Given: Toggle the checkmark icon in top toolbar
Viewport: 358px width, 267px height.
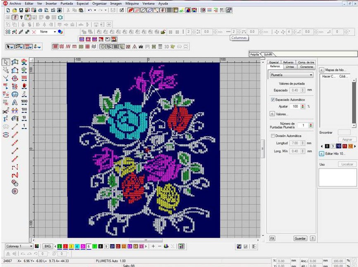Looking at the screenshot, I should 122,10.
